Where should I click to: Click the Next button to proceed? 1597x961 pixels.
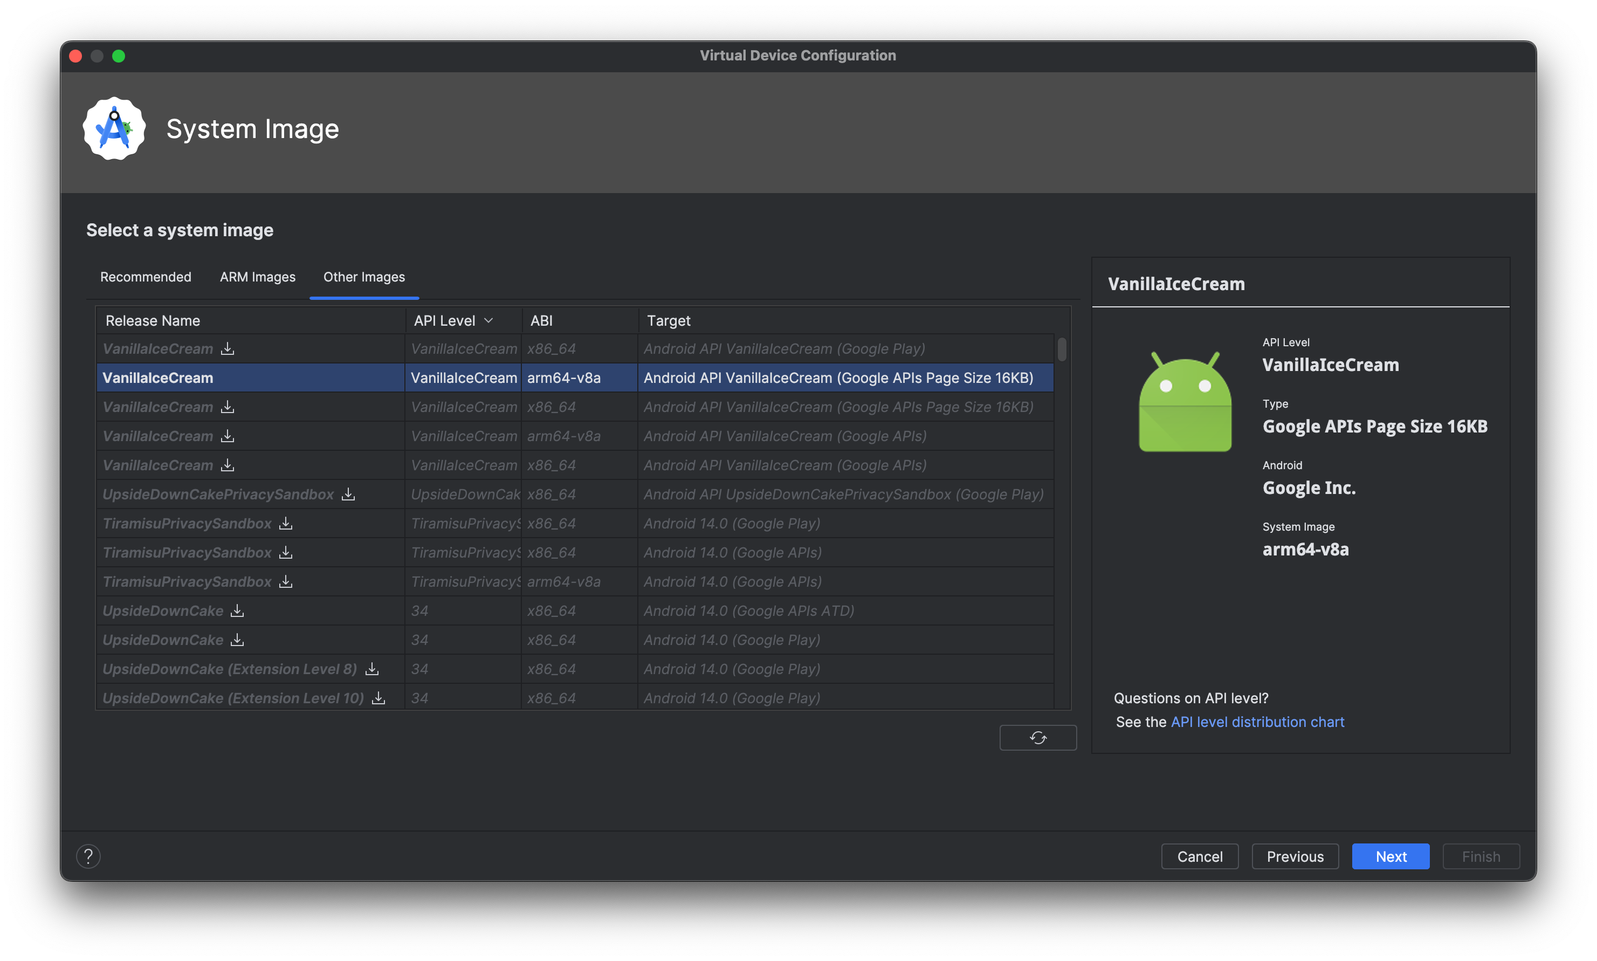pos(1391,856)
